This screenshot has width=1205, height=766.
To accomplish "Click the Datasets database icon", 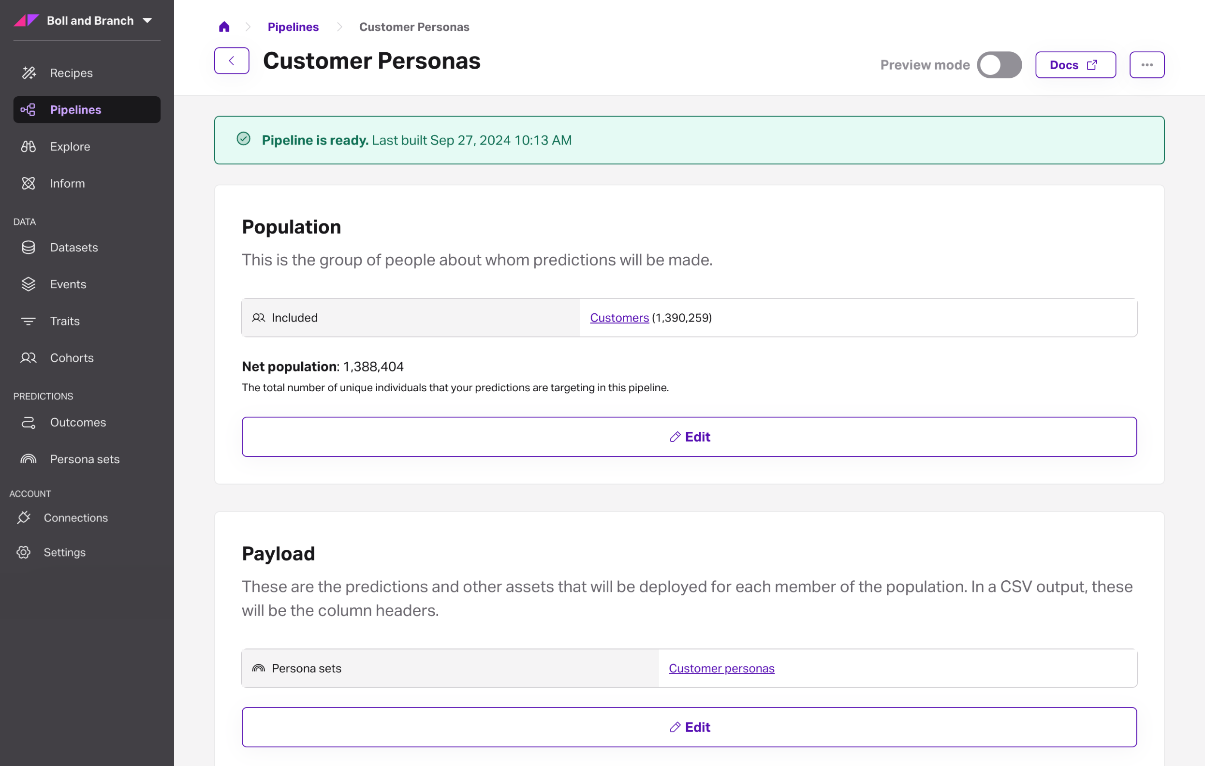I will [29, 248].
